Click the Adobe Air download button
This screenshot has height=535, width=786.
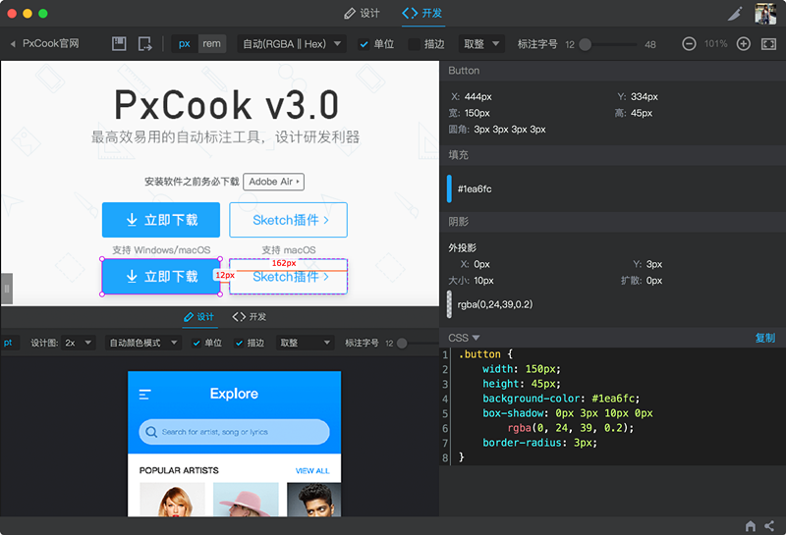(274, 182)
